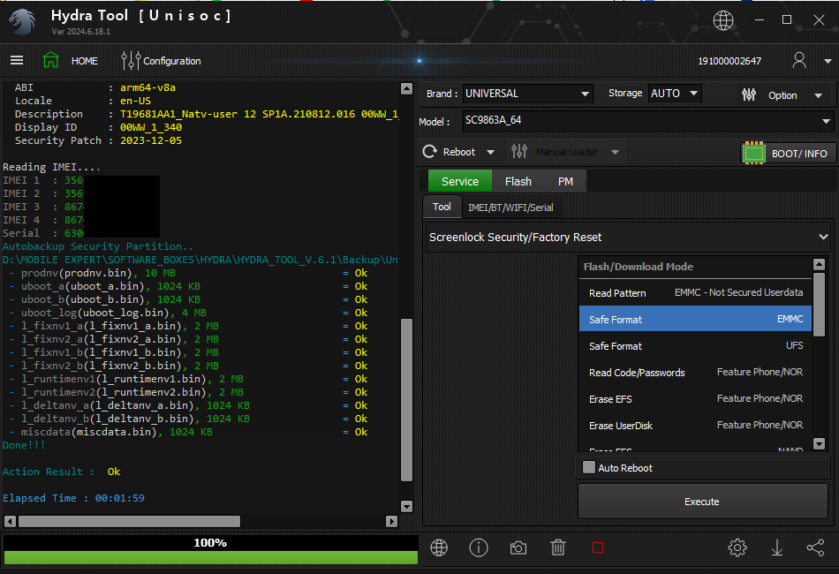
Task: Click the account number 191000002647
Action: [x=729, y=61]
